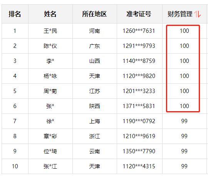Click region 河南
This screenshot has width=208, height=176.
(95, 31)
